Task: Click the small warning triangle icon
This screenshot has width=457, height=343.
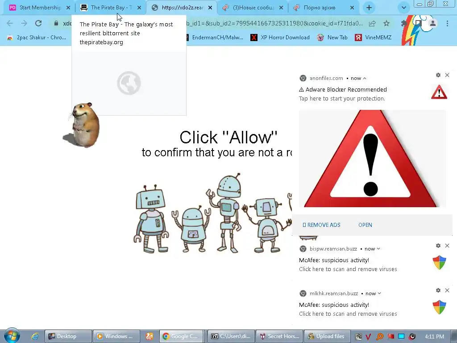Action: tap(439, 92)
